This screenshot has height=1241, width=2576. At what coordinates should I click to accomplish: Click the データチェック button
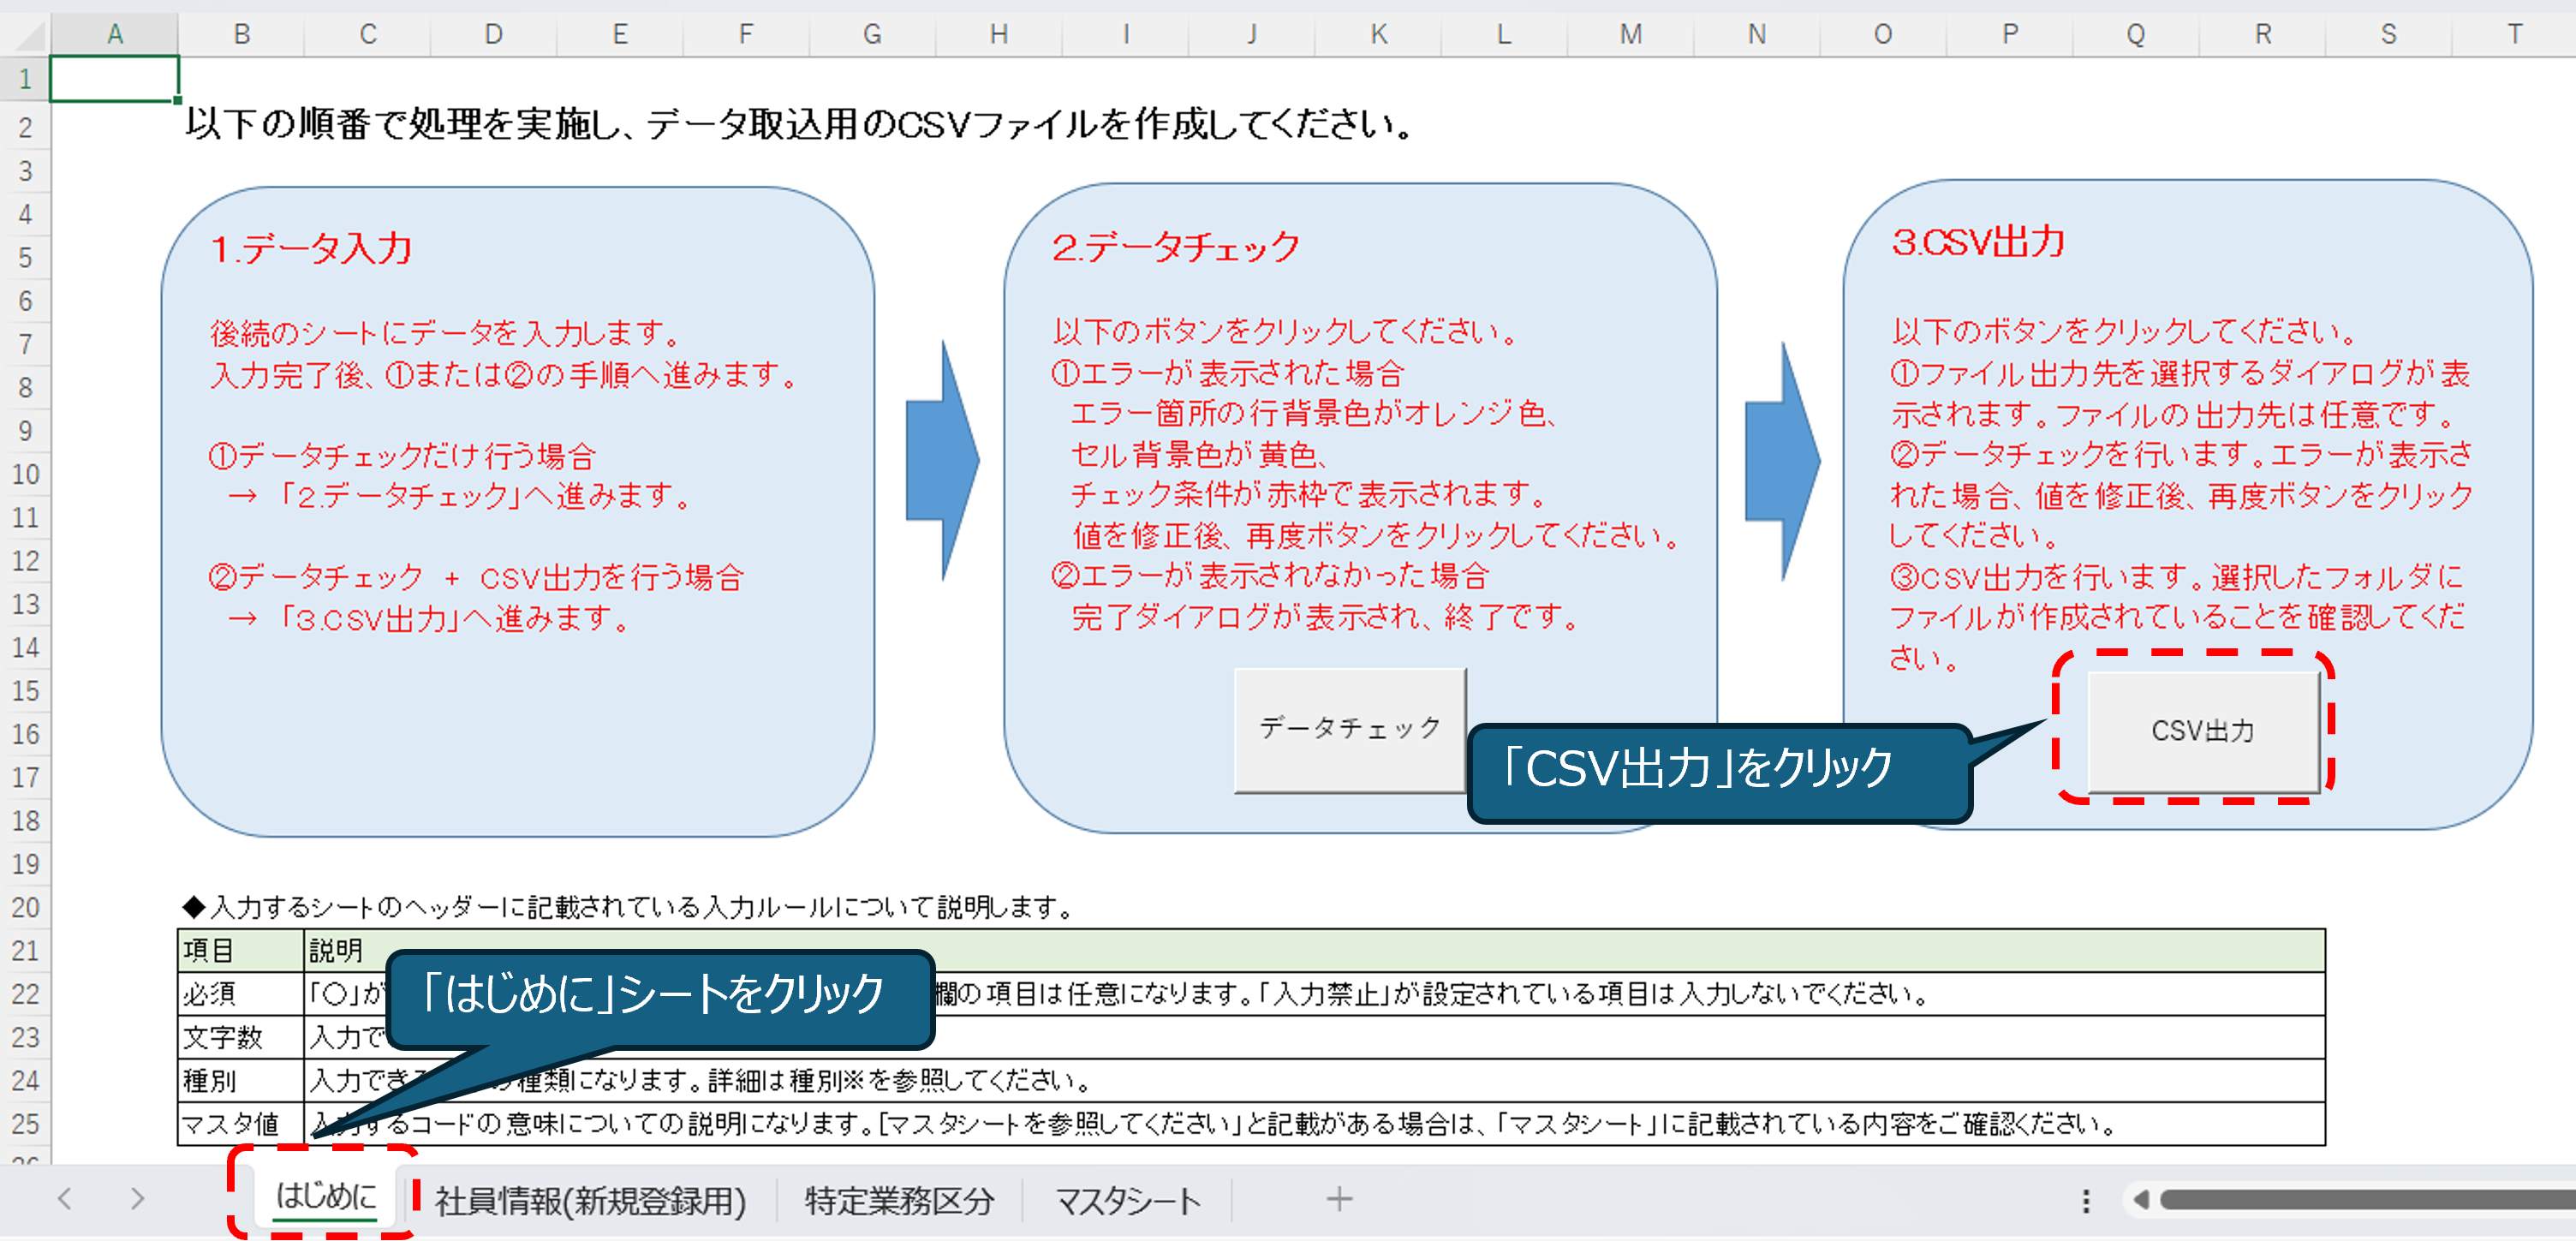[1349, 729]
